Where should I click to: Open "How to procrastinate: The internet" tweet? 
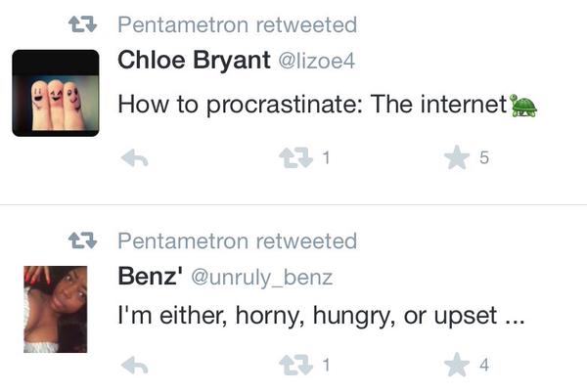(311, 105)
